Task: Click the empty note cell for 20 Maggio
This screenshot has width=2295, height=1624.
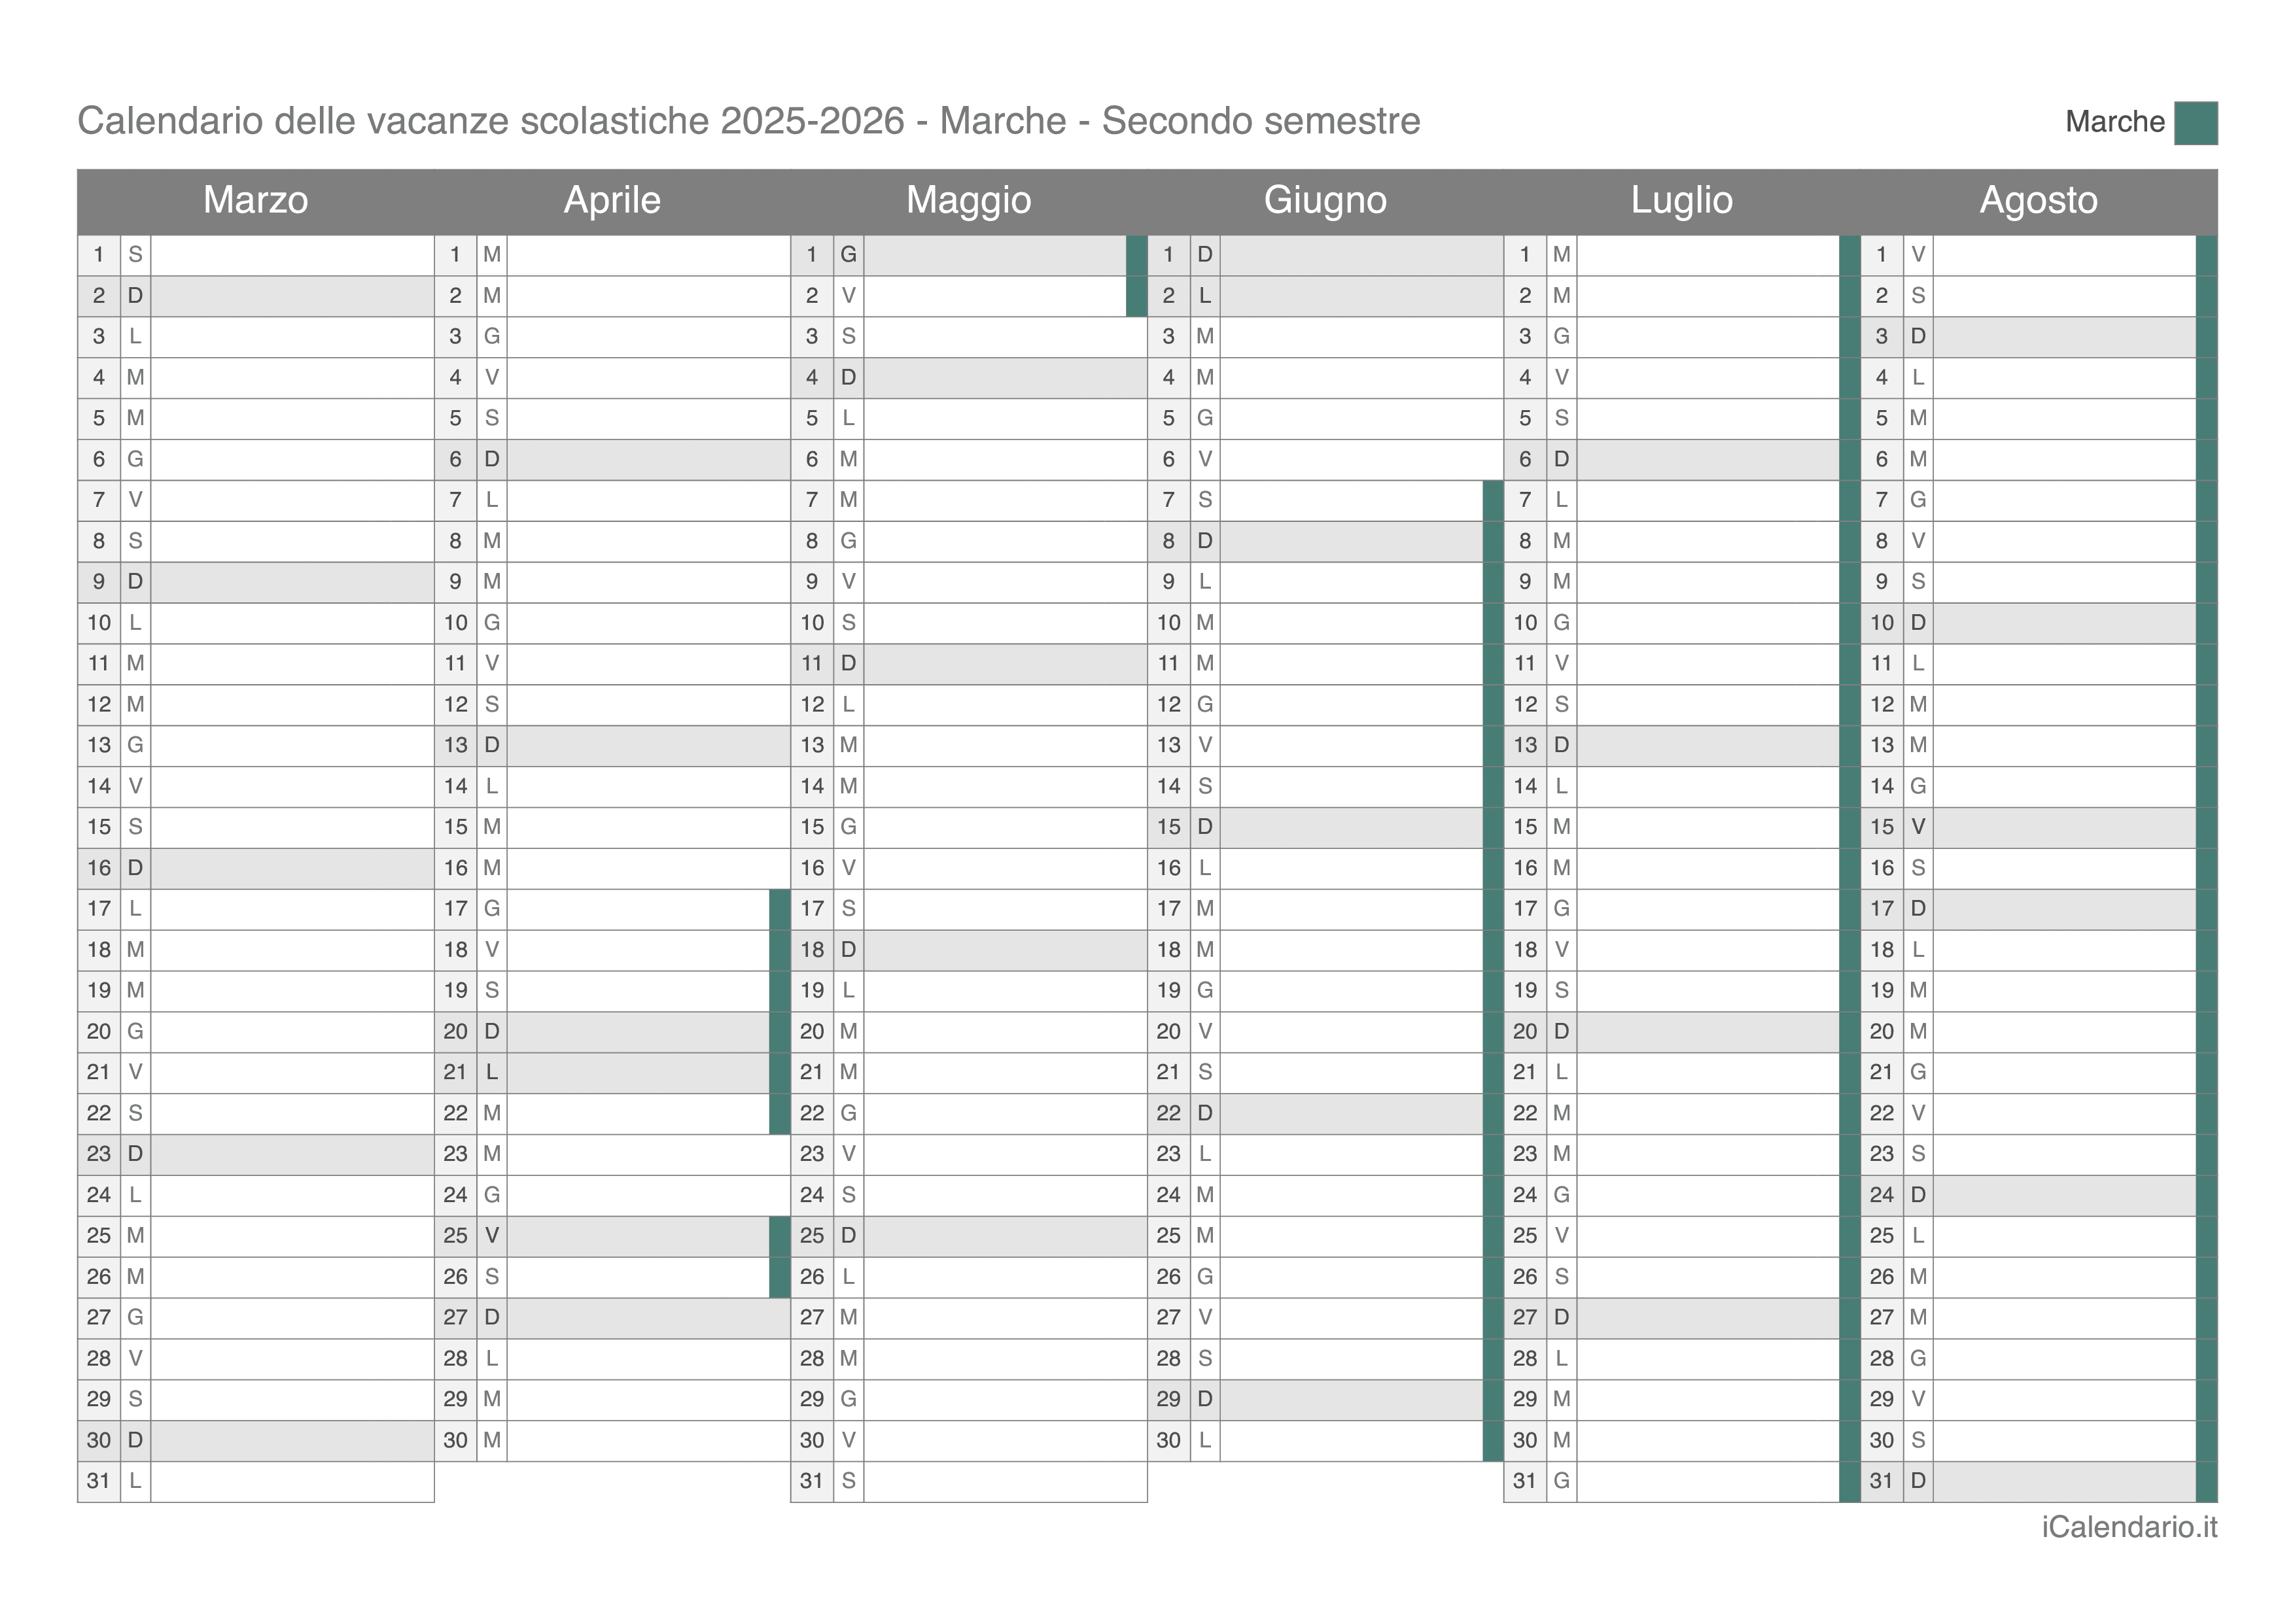Action: [1005, 1031]
